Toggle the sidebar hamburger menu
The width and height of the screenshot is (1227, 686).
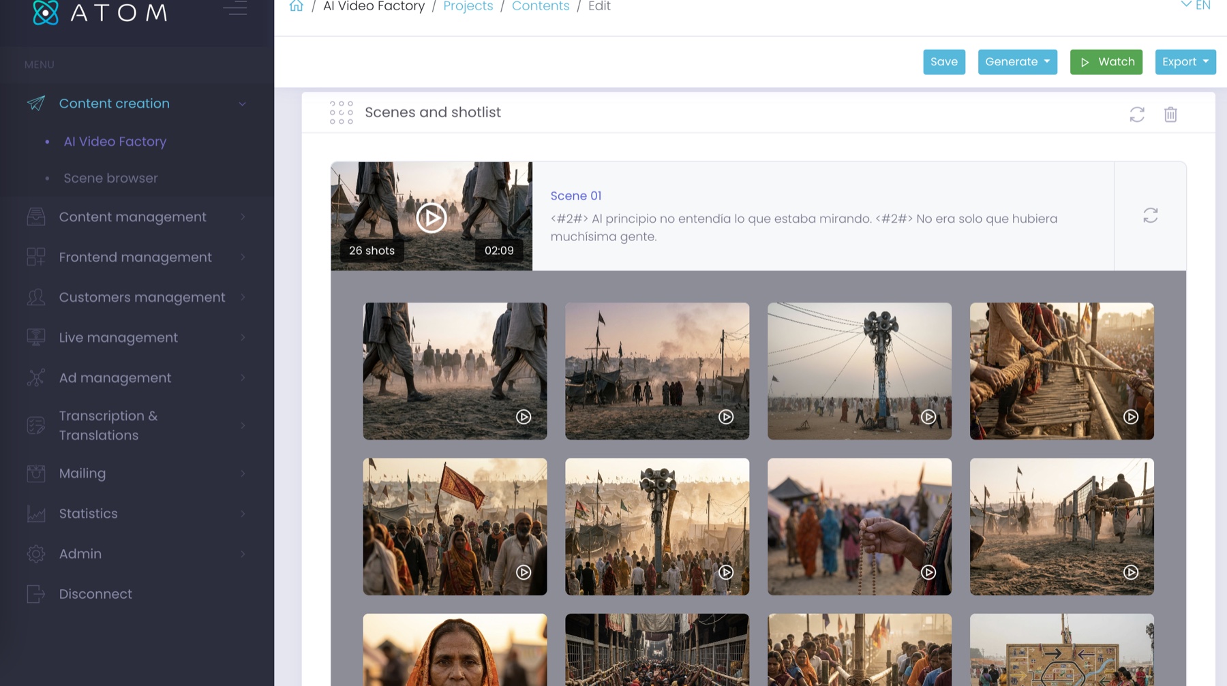pos(235,8)
